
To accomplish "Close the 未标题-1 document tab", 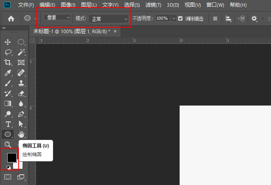I will 115,31.
